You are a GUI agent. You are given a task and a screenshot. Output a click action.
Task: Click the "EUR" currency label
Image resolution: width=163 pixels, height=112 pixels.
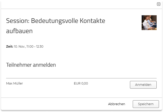tap(77, 83)
